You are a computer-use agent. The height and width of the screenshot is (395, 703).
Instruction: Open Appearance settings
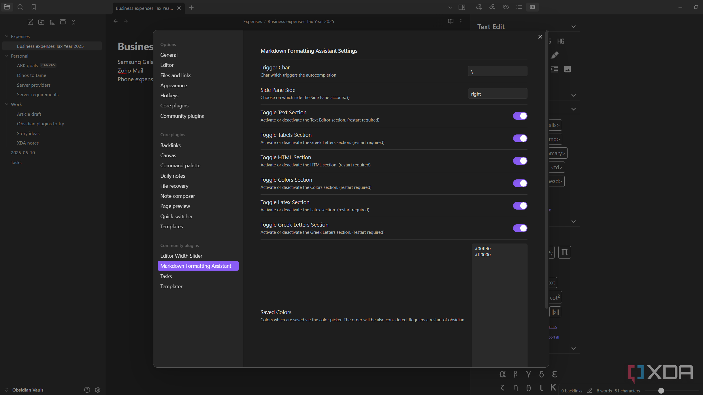[174, 85]
